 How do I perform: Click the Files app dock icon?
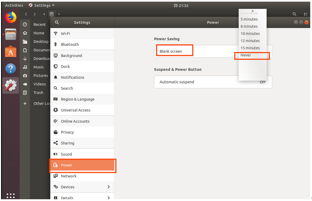click(11, 34)
